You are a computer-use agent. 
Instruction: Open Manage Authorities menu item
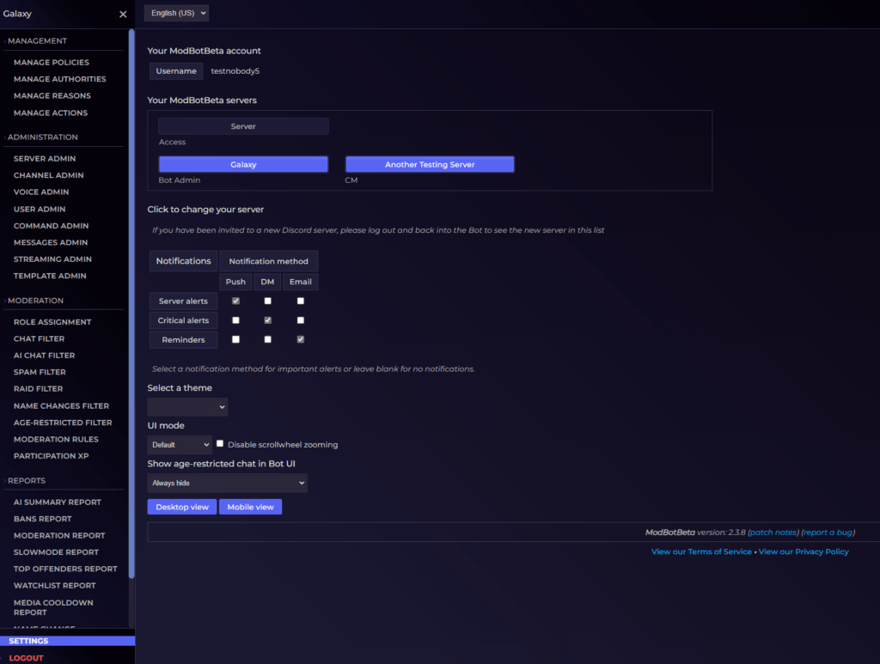point(59,79)
